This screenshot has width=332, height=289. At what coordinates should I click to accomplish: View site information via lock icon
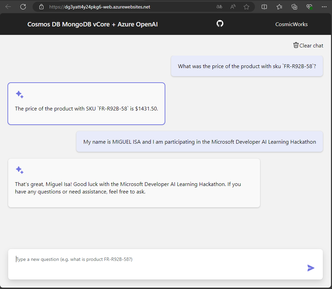click(x=41, y=7)
